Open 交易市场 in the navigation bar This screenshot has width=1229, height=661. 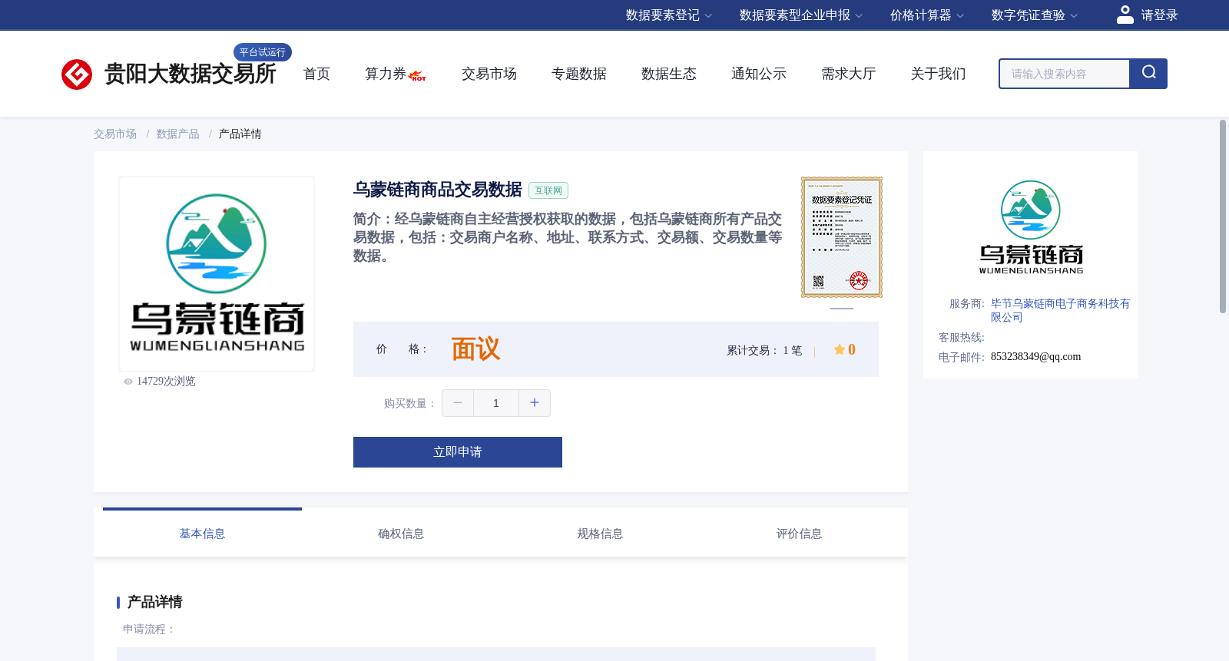coord(489,74)
